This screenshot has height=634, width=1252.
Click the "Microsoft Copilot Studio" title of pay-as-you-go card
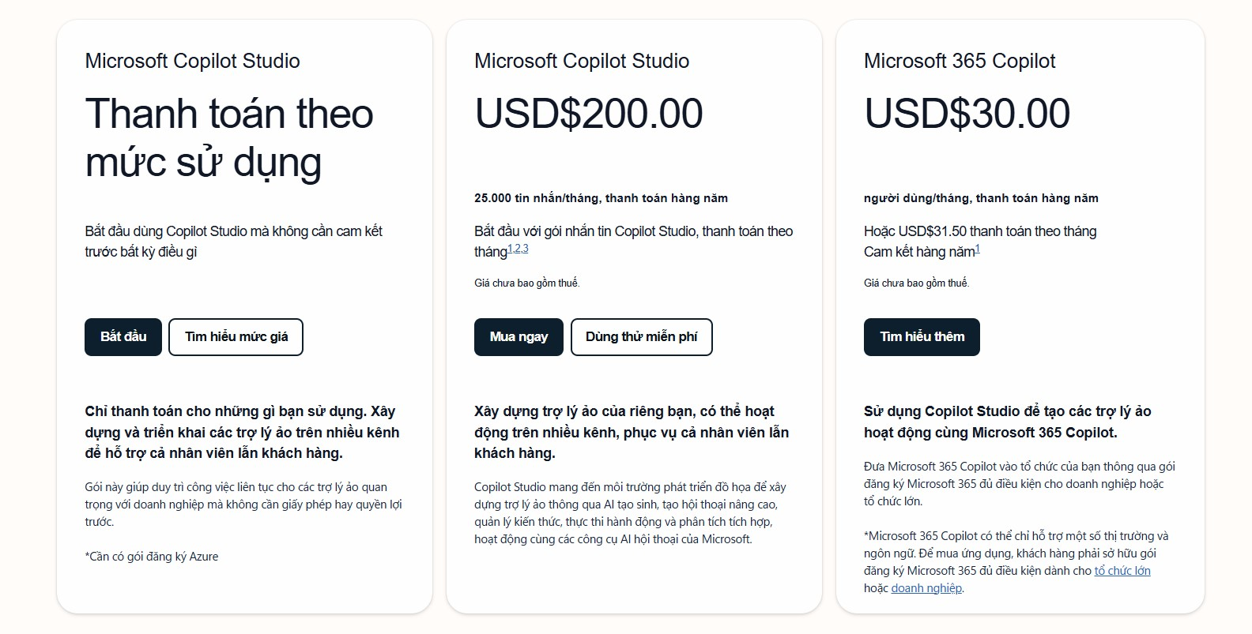click(192, 61)
